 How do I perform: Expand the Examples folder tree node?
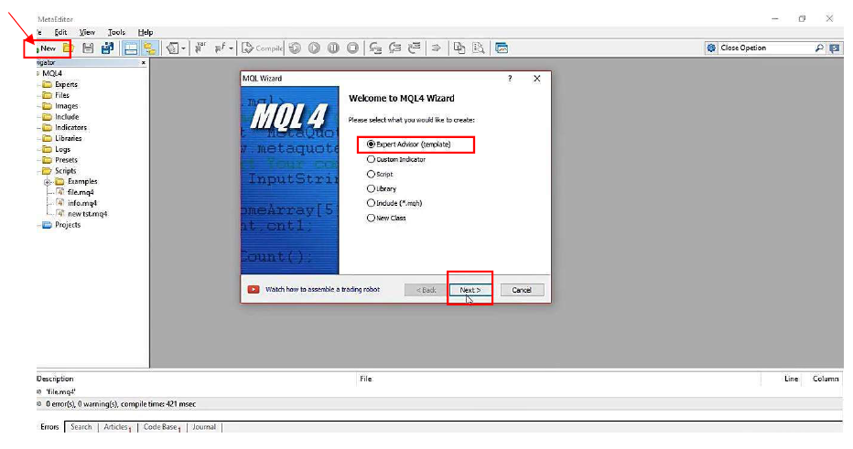click(48, 182)
